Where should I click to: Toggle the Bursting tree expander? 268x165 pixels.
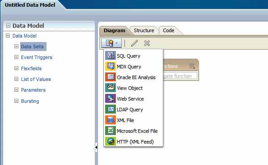pyautogui.click(x=16, y=101)
